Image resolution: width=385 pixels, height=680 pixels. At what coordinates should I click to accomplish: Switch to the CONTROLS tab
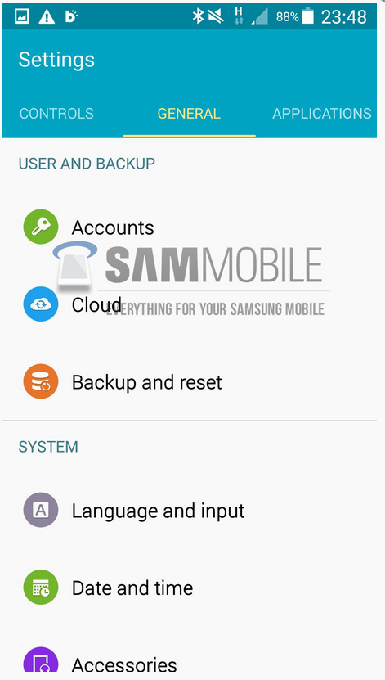point(56,114)
